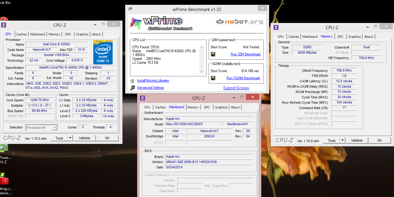Open the red toolbox desktop icon

click(4, 179)
